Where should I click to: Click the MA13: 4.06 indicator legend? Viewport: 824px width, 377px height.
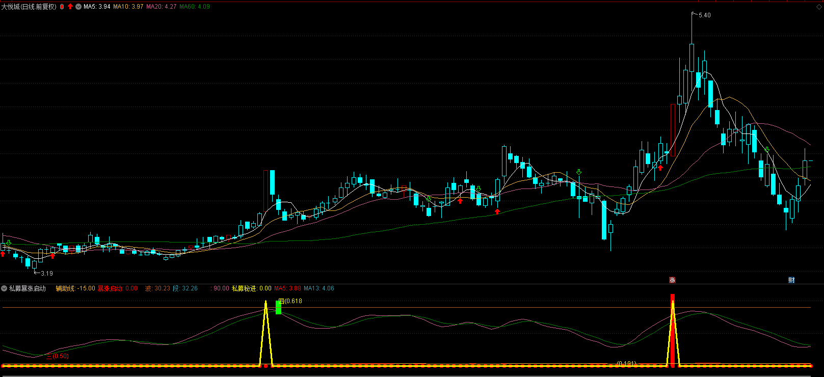pyautogui.click(x=319, y=288)
